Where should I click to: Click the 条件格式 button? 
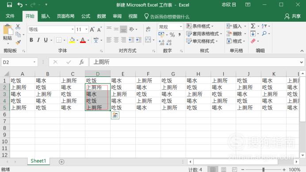tap(200, 26)
